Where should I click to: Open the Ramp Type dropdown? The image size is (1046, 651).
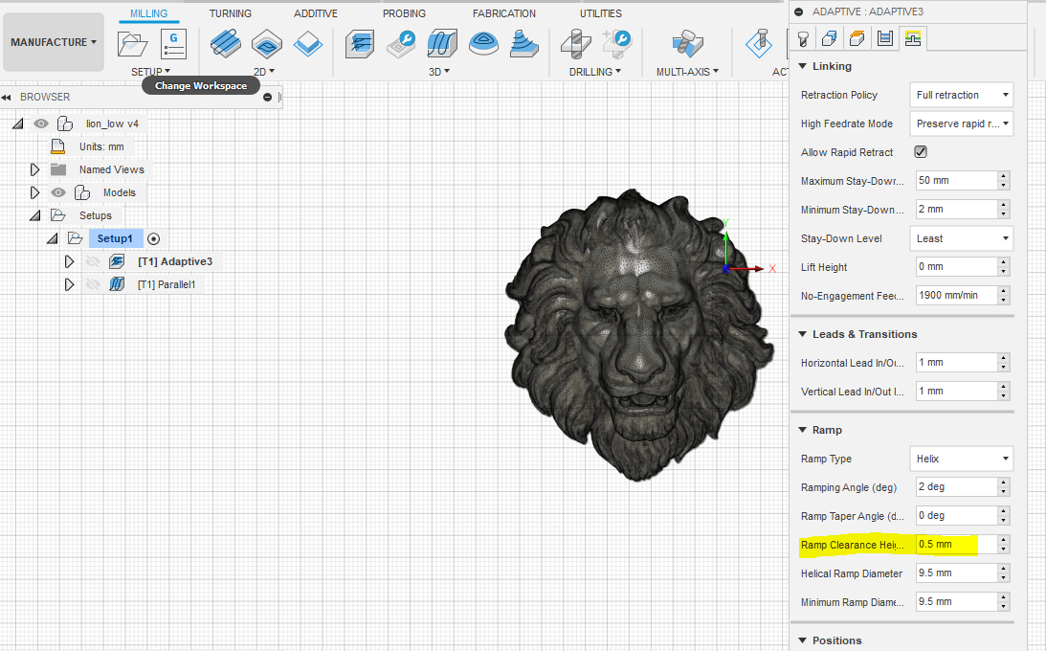tap(963, 459)
